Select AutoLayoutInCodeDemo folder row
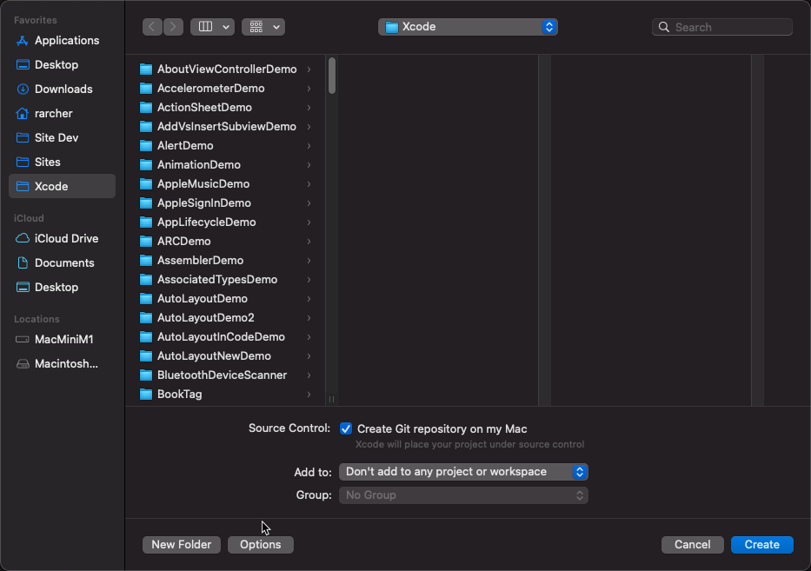Image resolution: width=811 pixels, height=571 pixels. point(225,337)
